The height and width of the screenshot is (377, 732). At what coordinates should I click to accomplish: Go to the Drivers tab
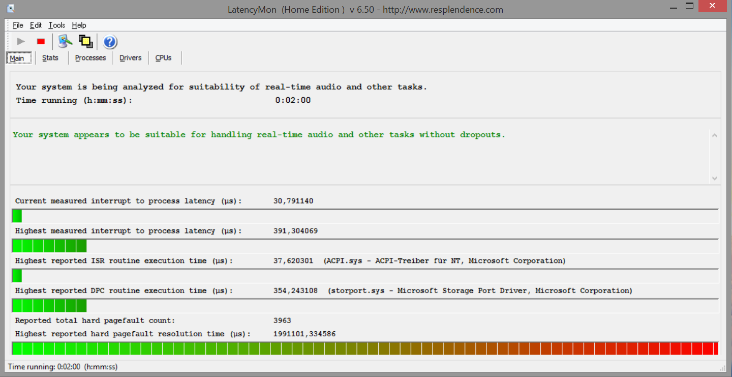[131, 58]
